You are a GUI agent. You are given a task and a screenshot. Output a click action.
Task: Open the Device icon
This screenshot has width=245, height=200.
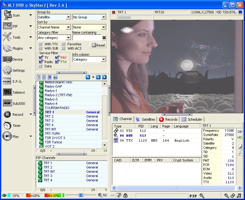click(x=7, y=59)
